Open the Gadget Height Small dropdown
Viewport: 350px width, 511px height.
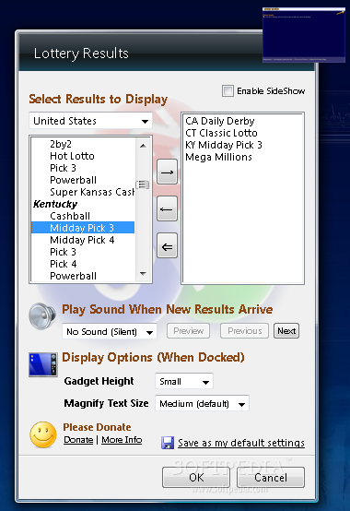(x=184, y=381)
